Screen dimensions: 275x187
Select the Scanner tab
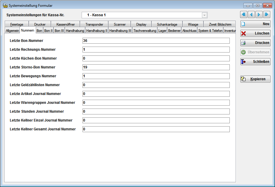[120, 24]
